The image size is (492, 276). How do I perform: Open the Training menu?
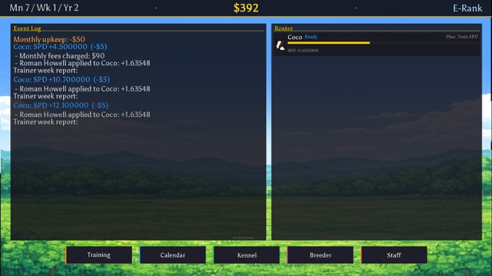point(99,255)
